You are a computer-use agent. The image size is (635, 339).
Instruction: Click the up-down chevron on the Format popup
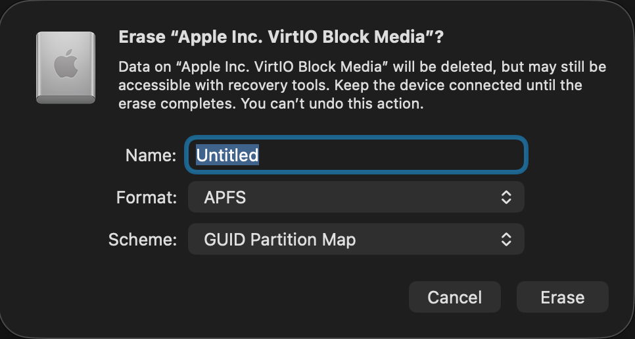pyautogui.click(x=506, y=197)
